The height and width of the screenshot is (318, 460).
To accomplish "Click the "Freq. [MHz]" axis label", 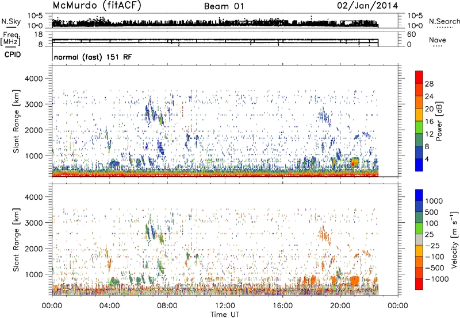I will coord(10,39).
